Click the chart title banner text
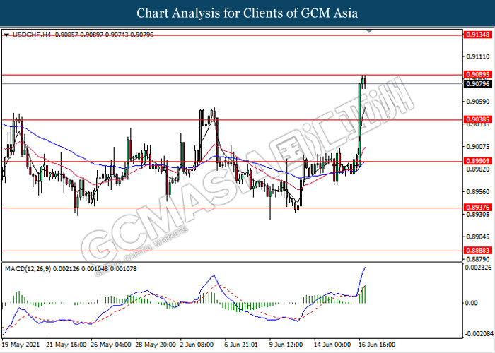495x353 pixels. [x=248, y=13]
